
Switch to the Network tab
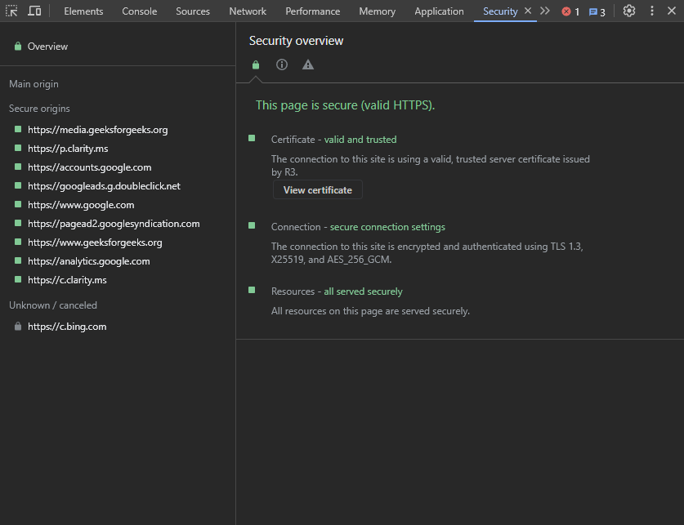pyautogui.click(x=248, y=11)
